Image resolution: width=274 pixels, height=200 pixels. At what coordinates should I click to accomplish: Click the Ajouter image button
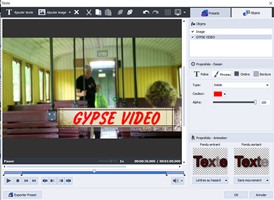click(52, 13)
